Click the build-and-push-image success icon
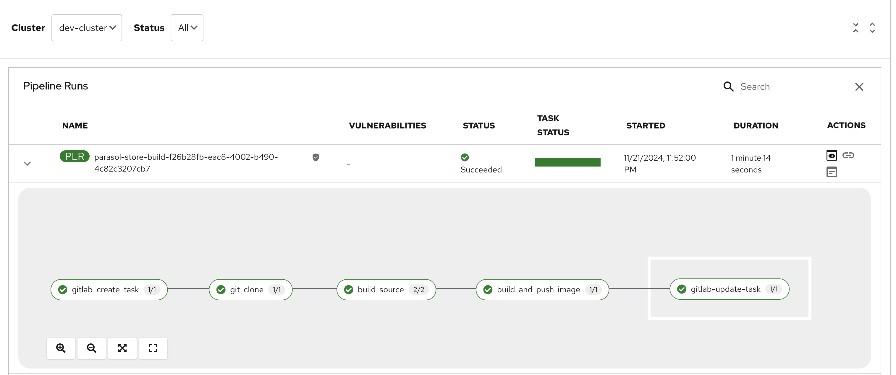 pos(488,289)
